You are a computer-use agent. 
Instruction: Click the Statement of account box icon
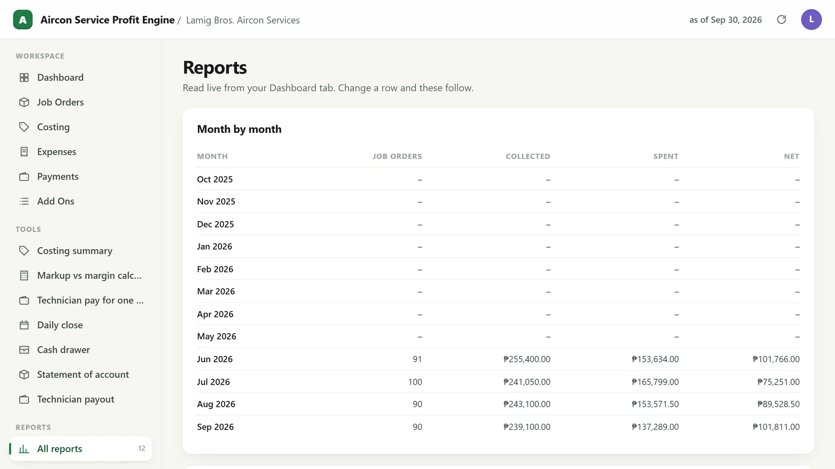tap(24, 374)
